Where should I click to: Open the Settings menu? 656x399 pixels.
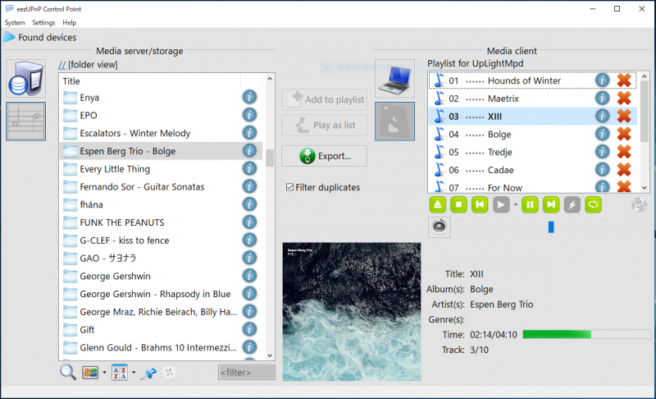coord(43,22)
